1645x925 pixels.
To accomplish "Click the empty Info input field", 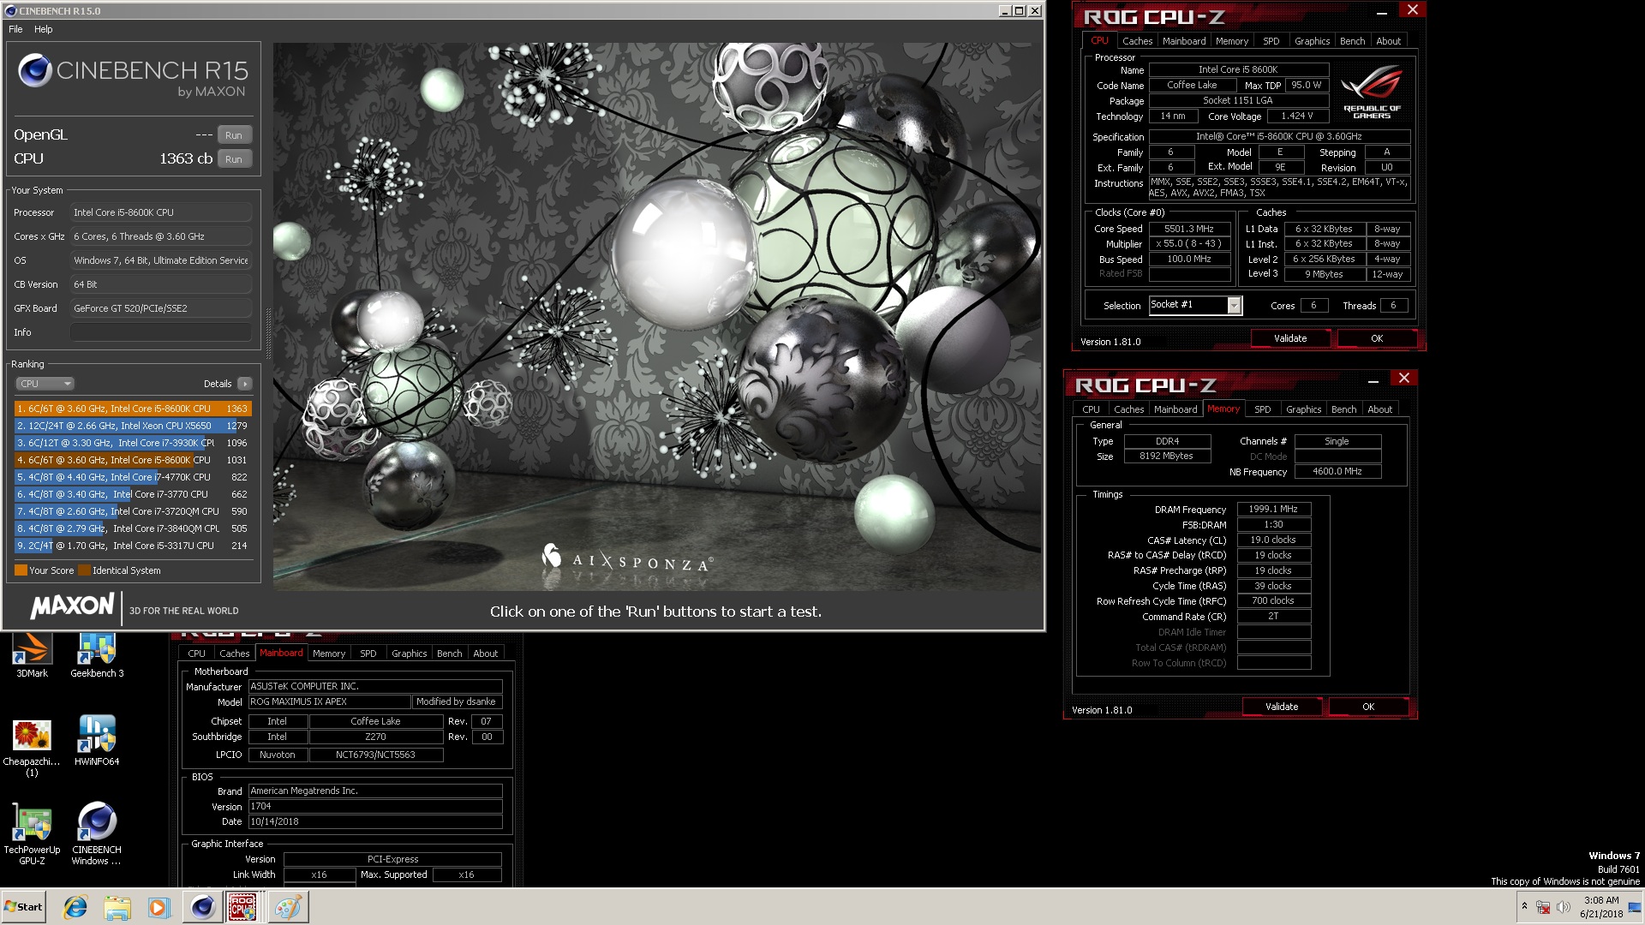I will [161, 332].
